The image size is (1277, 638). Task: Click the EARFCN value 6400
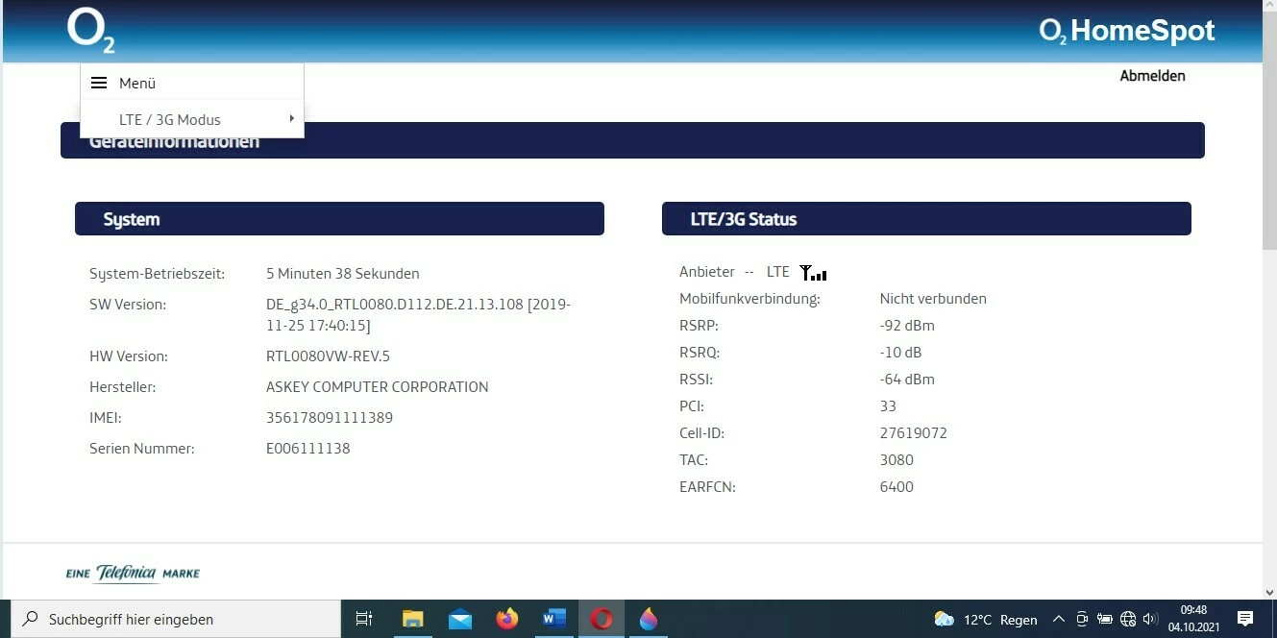[x=896, y=487]
